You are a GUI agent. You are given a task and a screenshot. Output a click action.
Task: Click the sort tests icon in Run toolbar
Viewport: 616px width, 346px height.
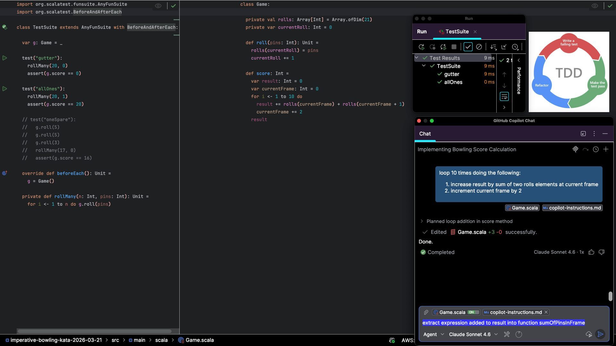tap(493, 47)
